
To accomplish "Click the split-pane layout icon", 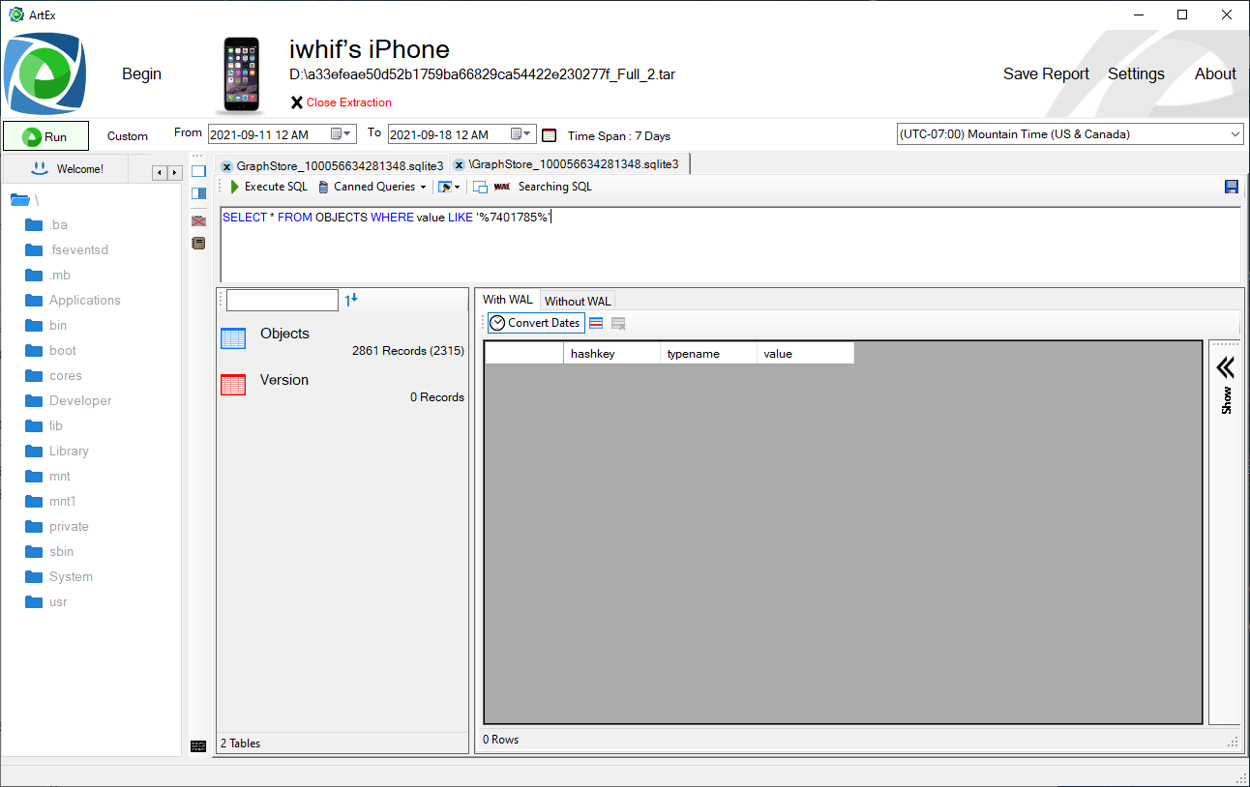I will [x=198, y=193].
